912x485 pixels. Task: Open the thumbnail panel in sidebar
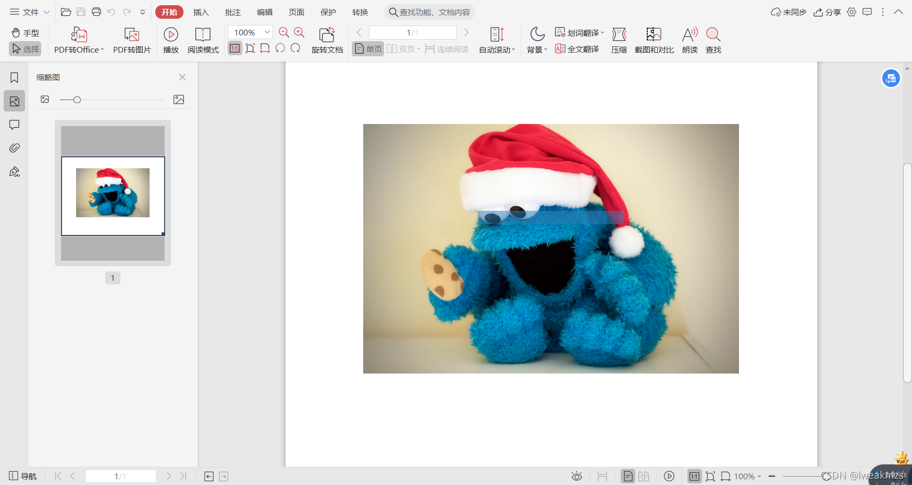[14, 101]
